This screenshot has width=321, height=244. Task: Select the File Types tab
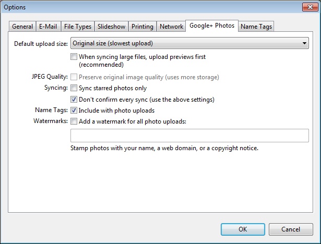78,27
